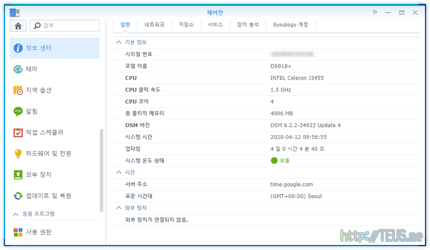Click the home icon button
This screenshot has width=430, height=250.
pos(18,26)
